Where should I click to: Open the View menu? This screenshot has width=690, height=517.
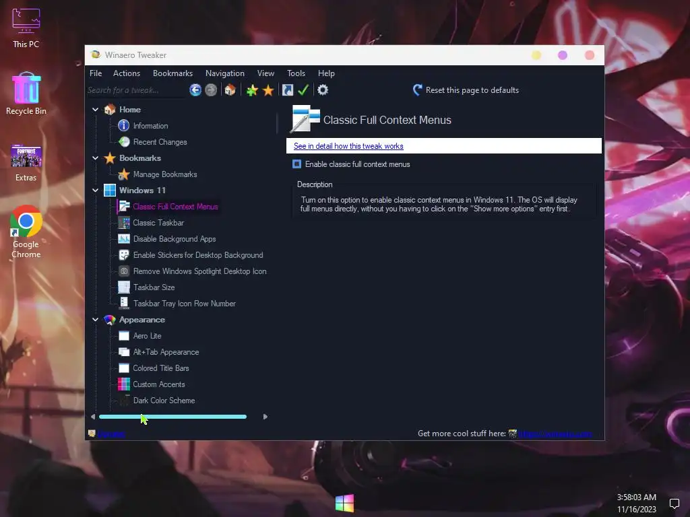coord(265,73)
